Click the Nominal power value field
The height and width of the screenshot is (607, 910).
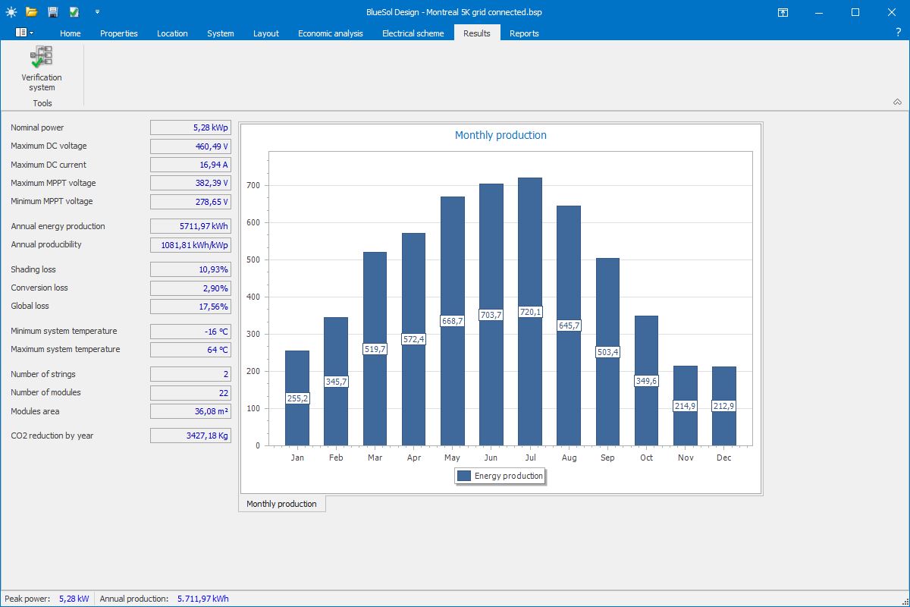click(x=190, y=127)
